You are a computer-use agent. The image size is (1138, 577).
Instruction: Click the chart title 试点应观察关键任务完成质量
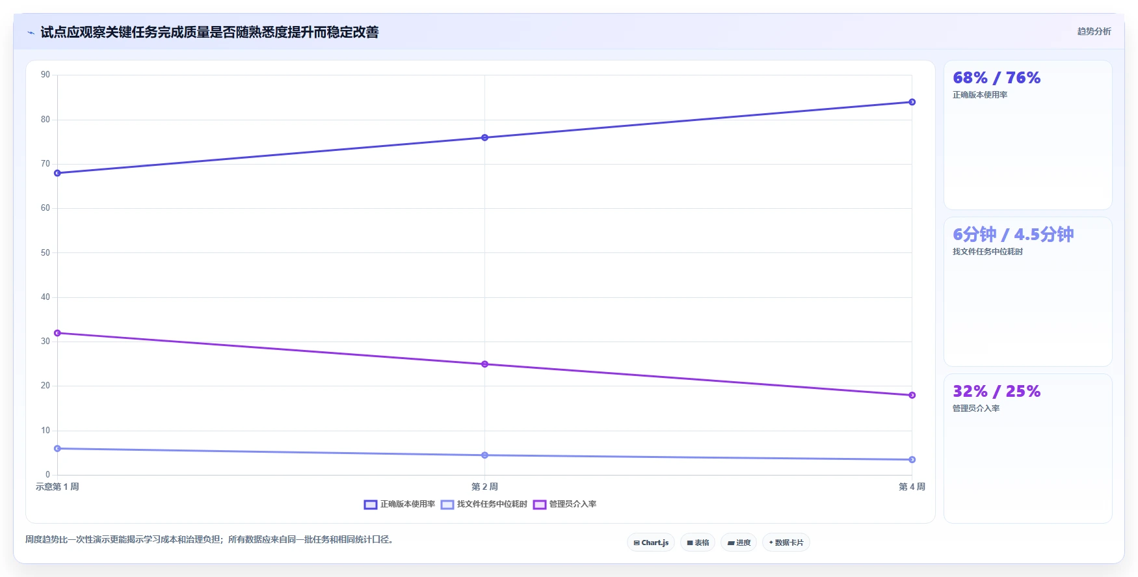point(209,32)
